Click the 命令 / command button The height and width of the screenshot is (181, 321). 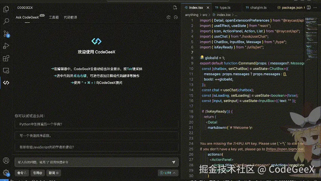point(22,173)
